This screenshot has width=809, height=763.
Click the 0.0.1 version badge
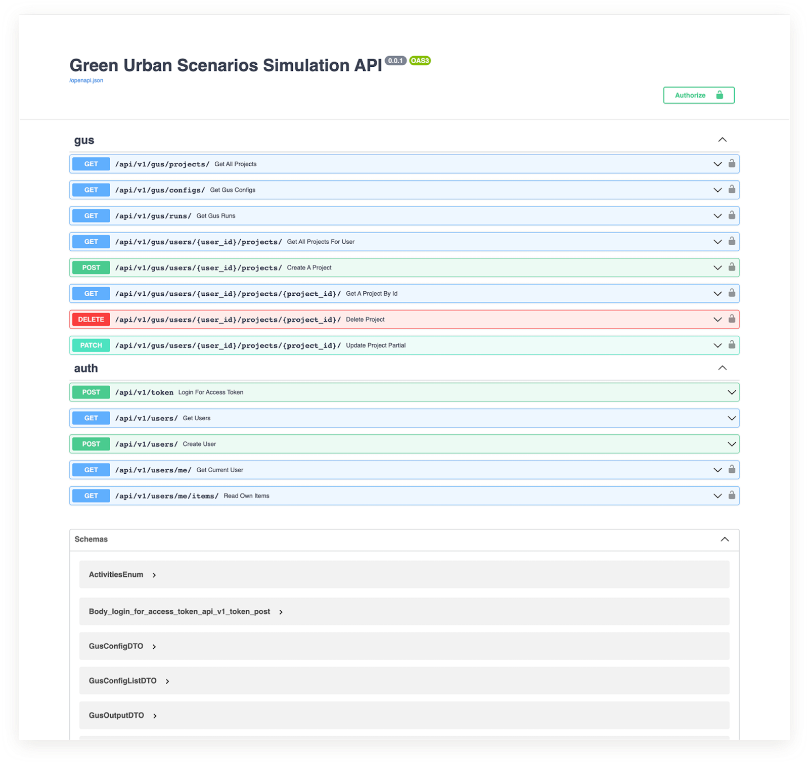click(x=395, y=61)
